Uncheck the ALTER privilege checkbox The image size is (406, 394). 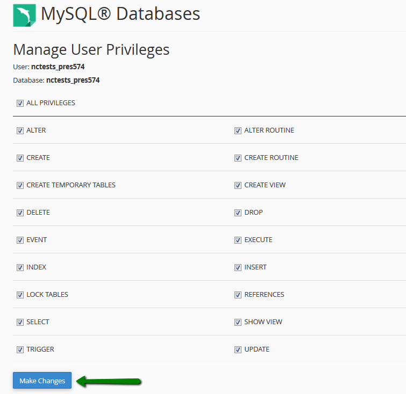point(20,131)
